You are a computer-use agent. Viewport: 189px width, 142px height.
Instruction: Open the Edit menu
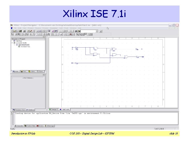(x=19, y=28)
